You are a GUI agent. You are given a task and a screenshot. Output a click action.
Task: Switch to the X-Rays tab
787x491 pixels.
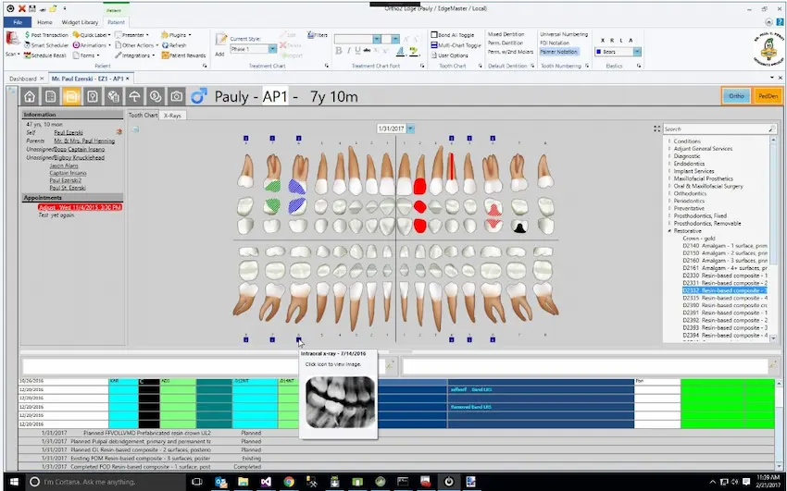(172, 116)
